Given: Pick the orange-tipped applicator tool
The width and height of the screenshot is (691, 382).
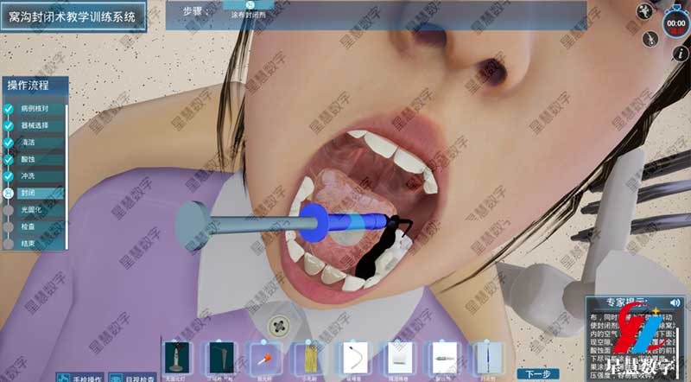Looking at the screenshot, I should (266, 359).
